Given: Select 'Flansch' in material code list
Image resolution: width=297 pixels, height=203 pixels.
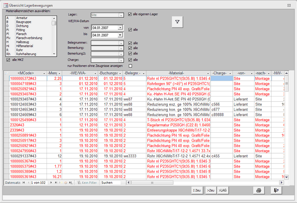Looking at the screenshot, I should (x=21, y=34).
